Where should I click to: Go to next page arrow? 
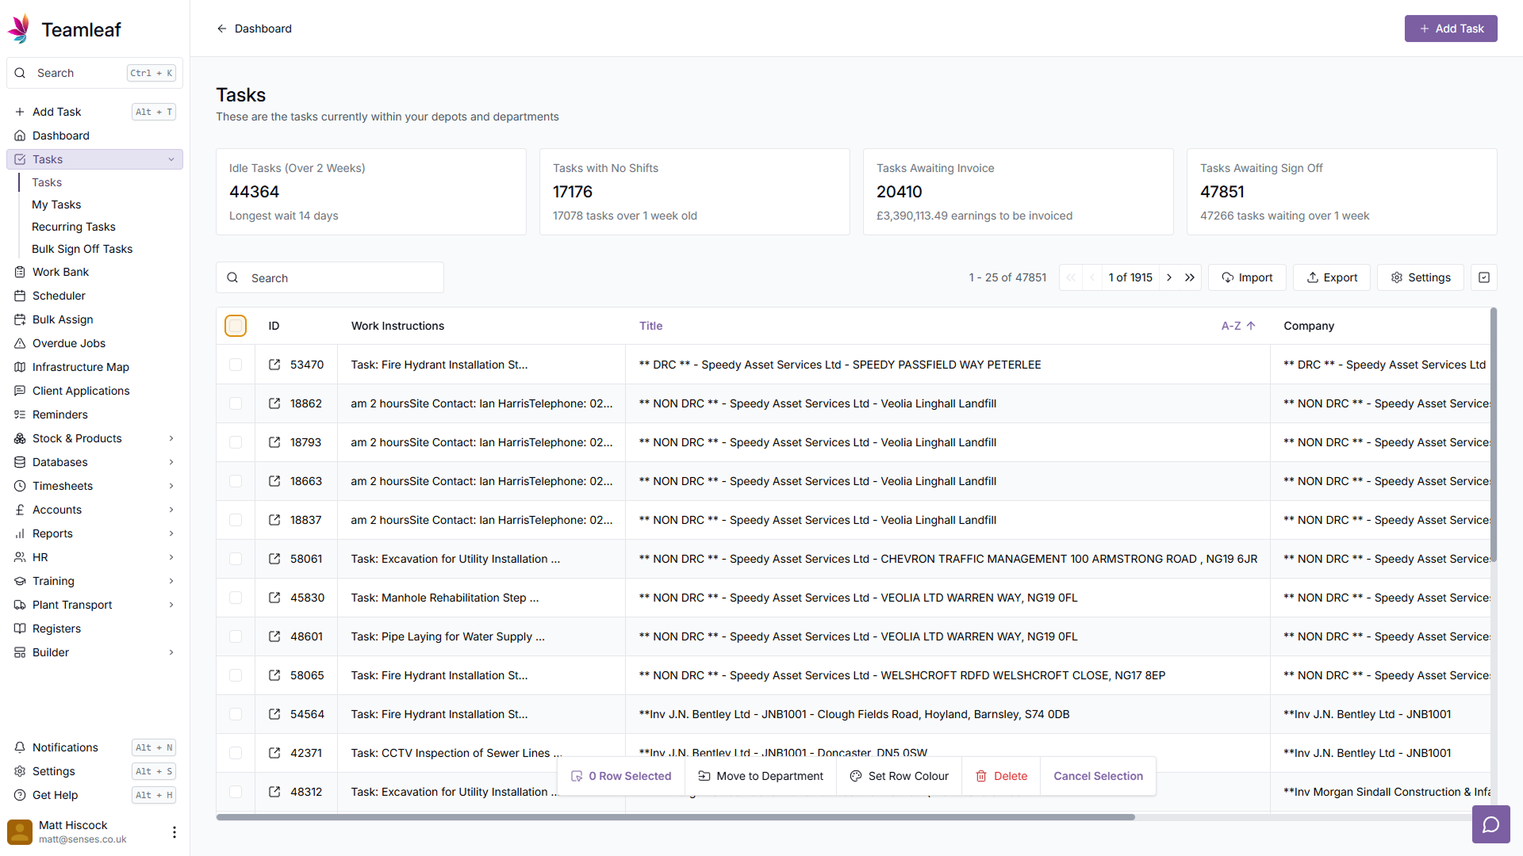pos(1169,277)
